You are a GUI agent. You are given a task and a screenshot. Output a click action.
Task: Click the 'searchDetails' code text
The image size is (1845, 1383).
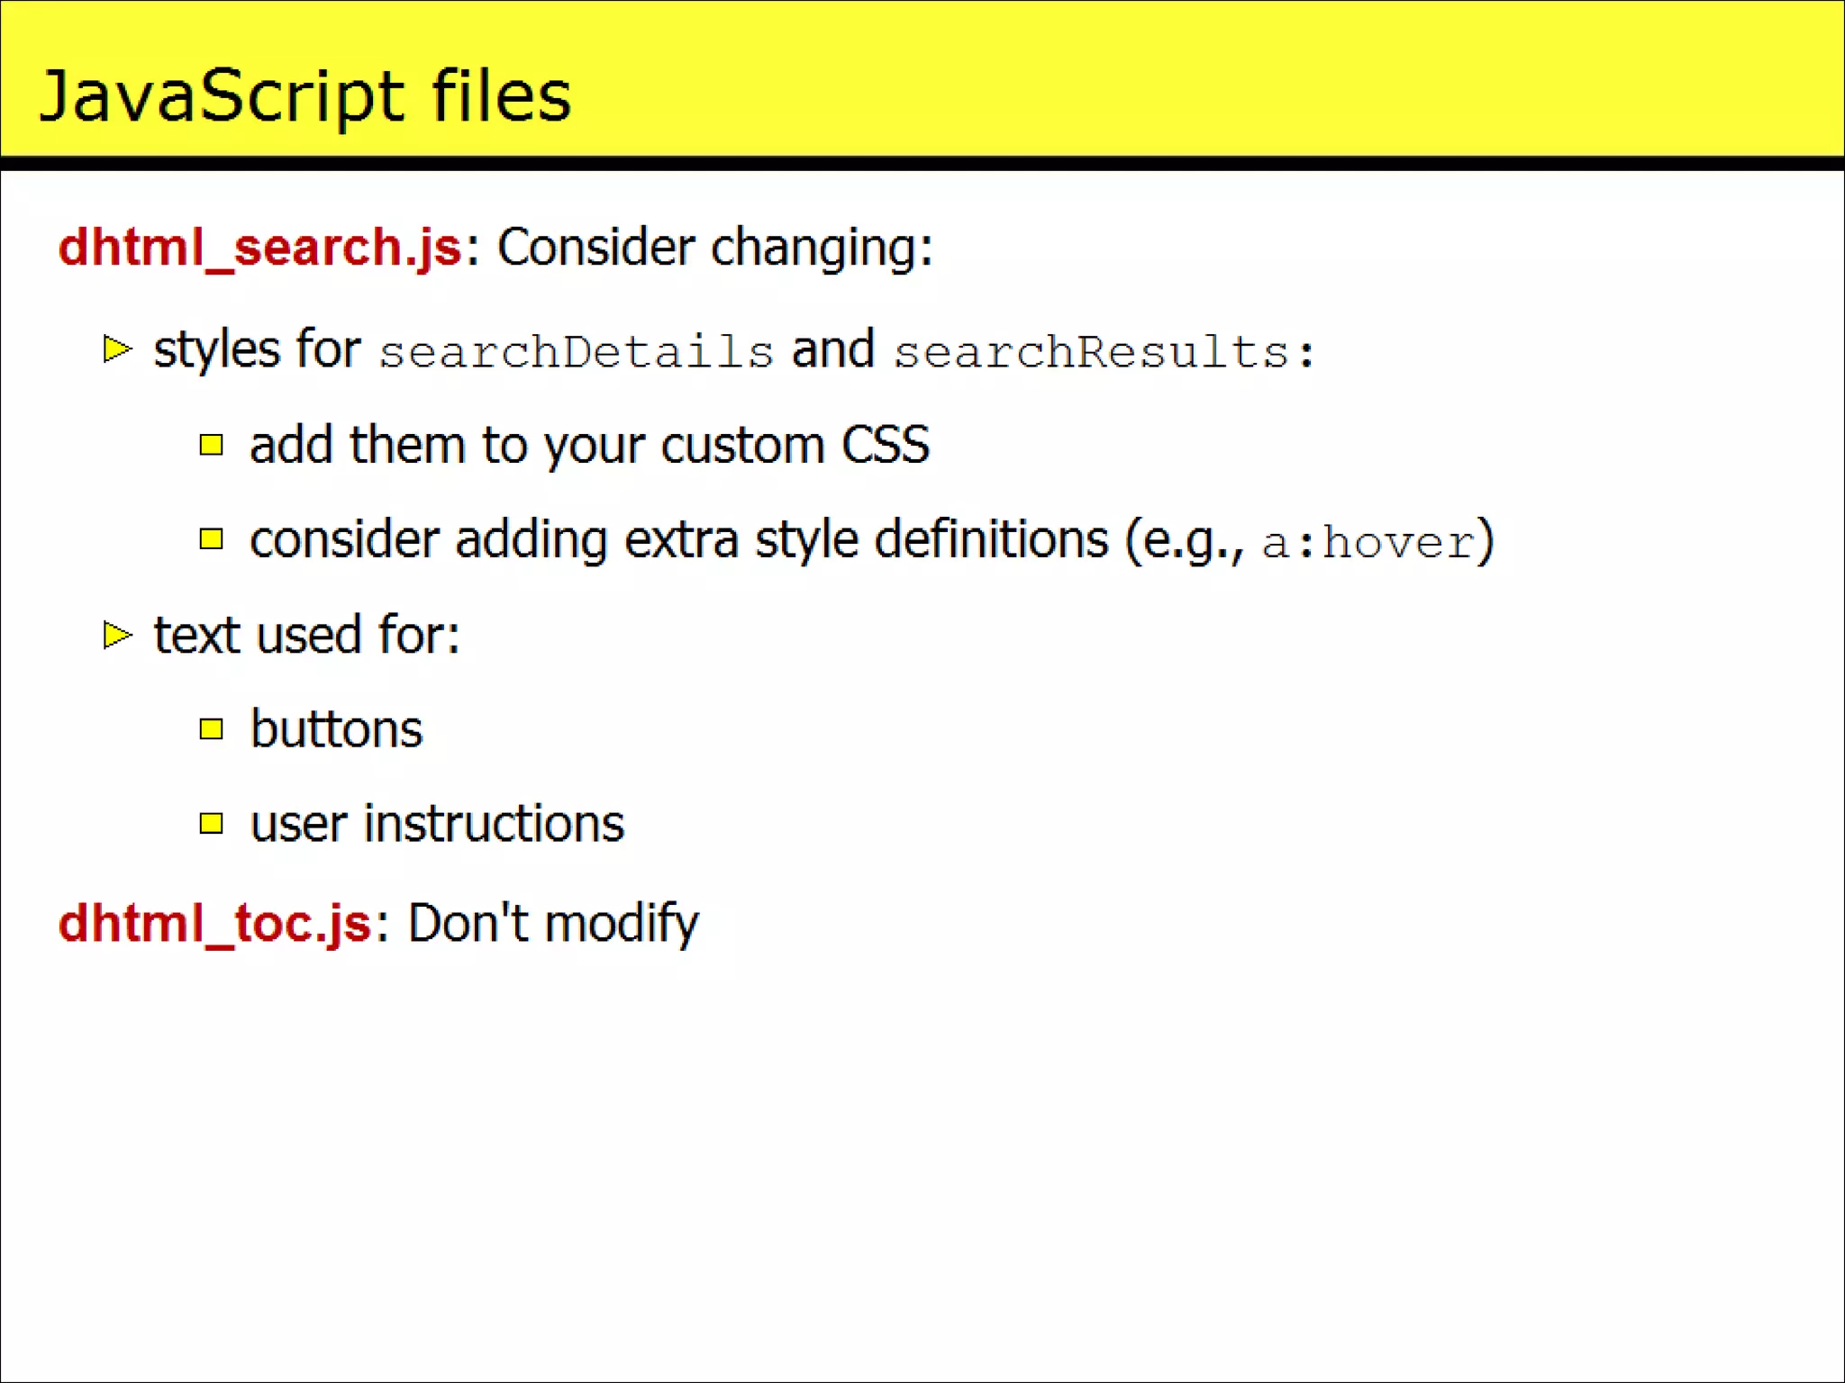point(576,352)
